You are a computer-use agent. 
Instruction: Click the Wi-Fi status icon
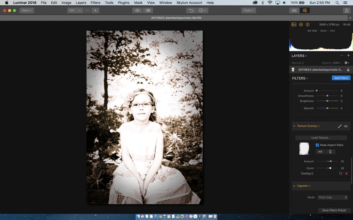pyautogui.click(x=270, y=3)
